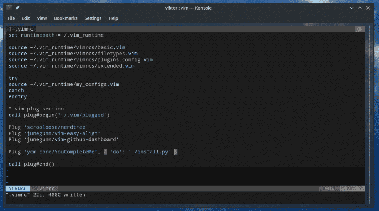Minimize the Konsole window
Viewport: 379px width, 211px height.
[x=352, y=8]
